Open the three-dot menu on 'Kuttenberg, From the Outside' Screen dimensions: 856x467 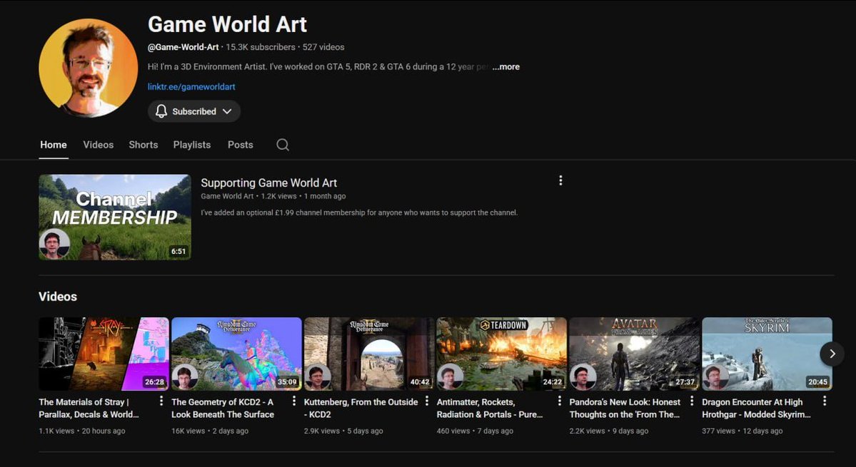[426, 401]
